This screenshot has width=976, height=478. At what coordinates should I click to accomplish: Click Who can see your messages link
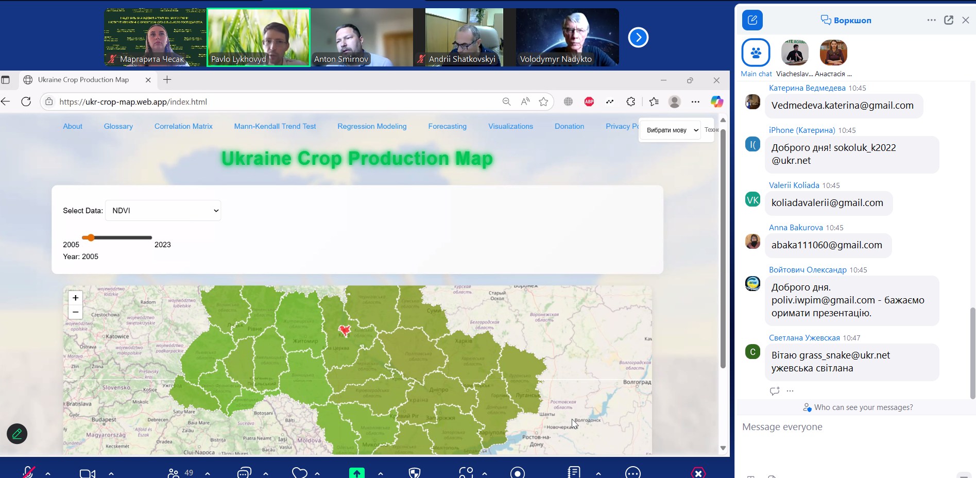coord(863,407)
